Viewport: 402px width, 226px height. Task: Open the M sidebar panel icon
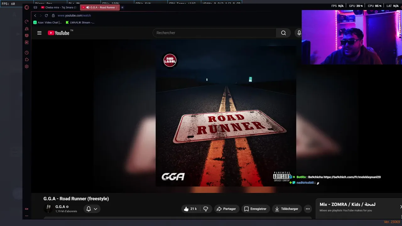click(x=27, y=42)
